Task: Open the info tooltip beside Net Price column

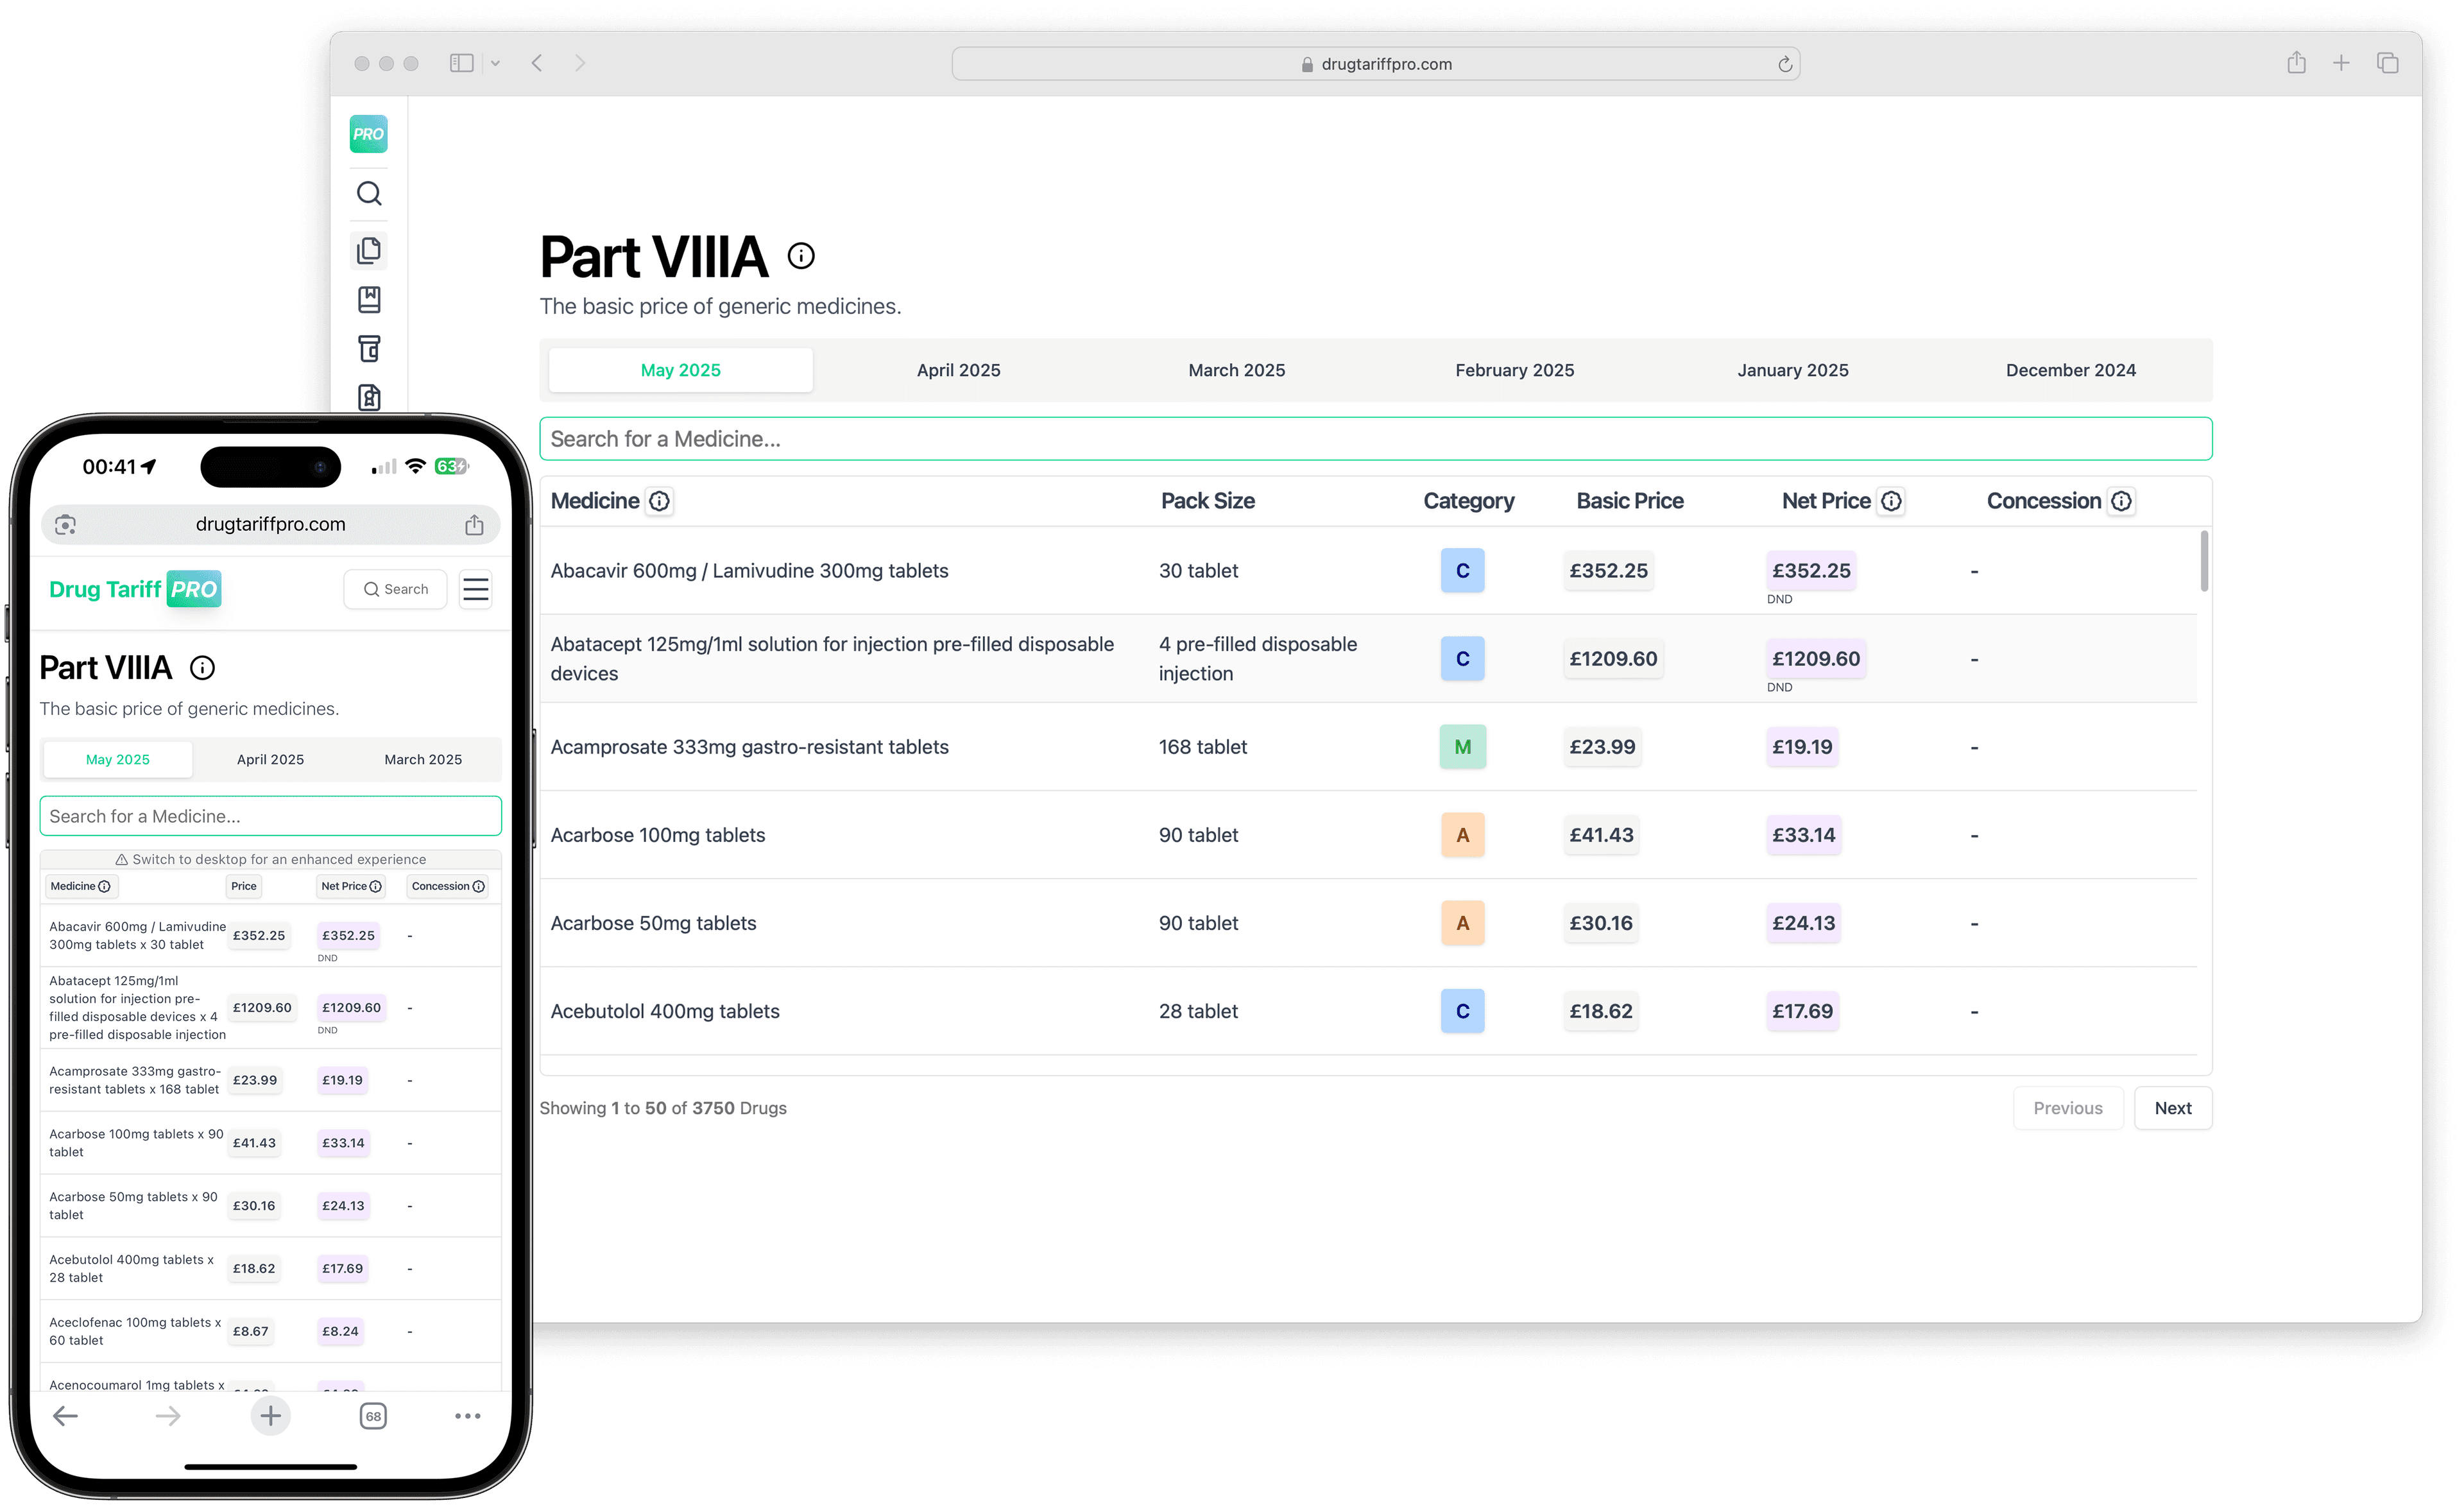Action: point(1891,501)
